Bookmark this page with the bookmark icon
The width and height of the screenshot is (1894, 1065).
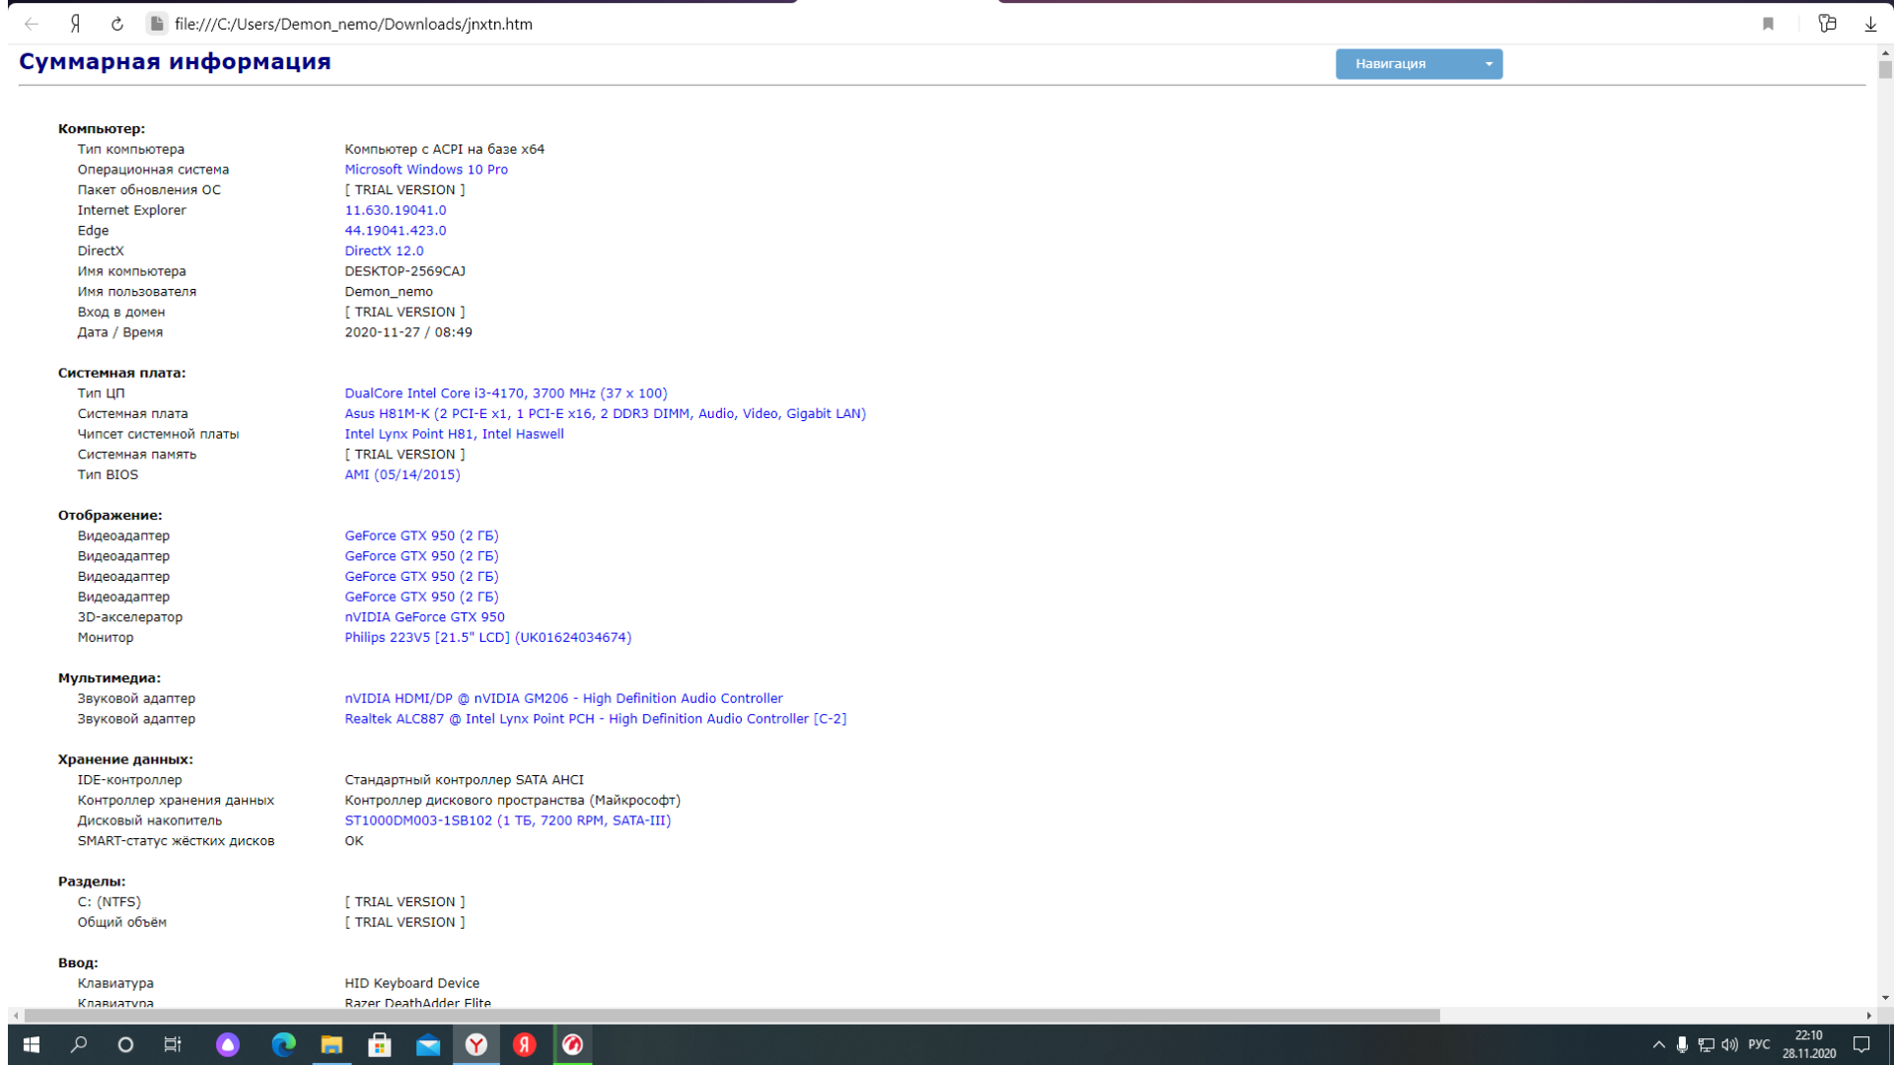pos(1768,24)
